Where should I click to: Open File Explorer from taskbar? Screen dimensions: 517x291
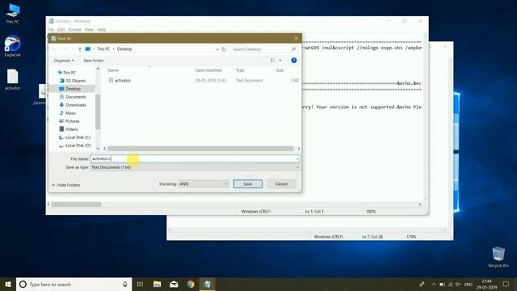click(158, 284)
